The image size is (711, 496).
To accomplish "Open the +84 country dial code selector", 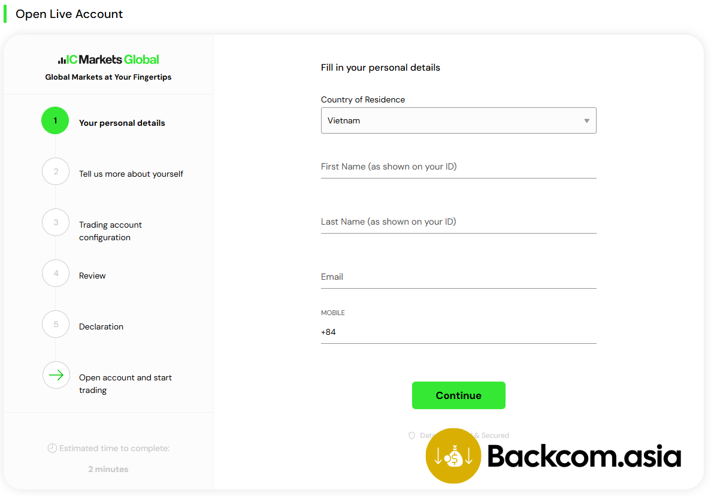I will (x=329, y=332).
